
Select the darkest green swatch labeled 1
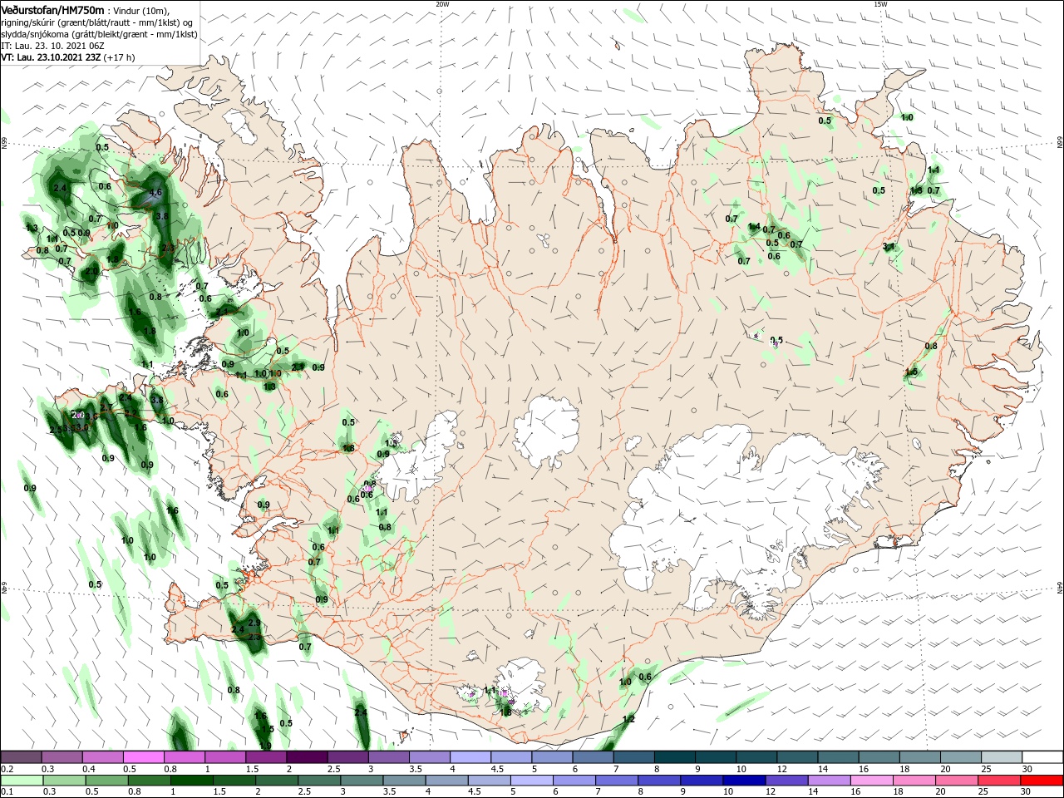coord(190,781)
